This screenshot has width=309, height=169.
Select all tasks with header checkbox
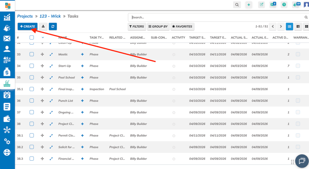(x=31, y=37)
